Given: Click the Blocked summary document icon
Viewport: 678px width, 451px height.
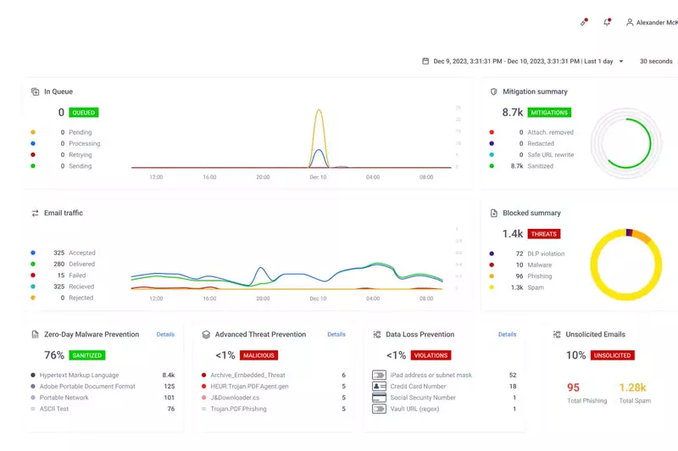Looking at the screenshot, I should (x=494, y=213).
